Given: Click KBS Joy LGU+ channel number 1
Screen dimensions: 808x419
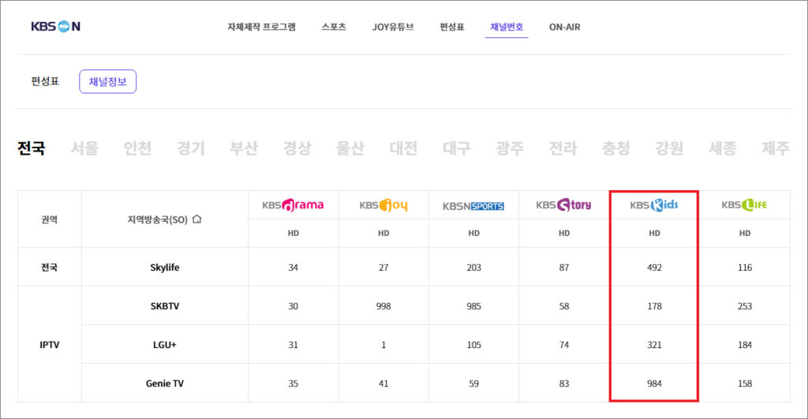Looking at the screenshot, I should coord(383,344).
